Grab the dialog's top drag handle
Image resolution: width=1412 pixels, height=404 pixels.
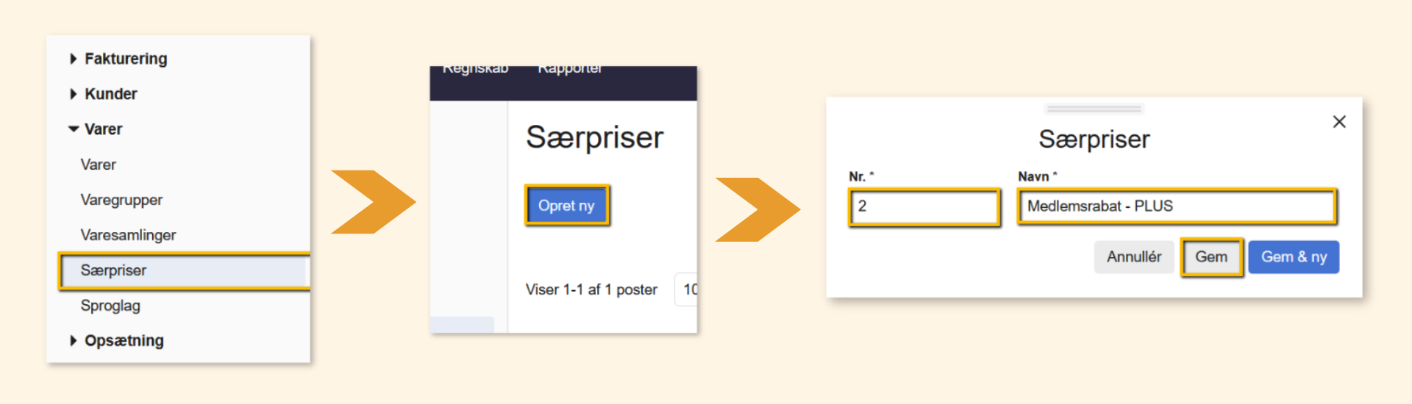[1094, 109]
